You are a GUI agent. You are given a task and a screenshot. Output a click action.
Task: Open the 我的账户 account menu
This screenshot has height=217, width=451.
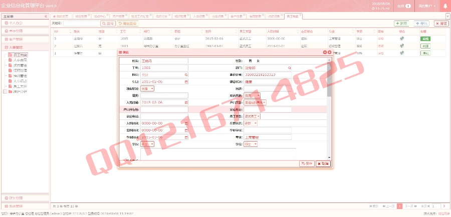(427, 6)
